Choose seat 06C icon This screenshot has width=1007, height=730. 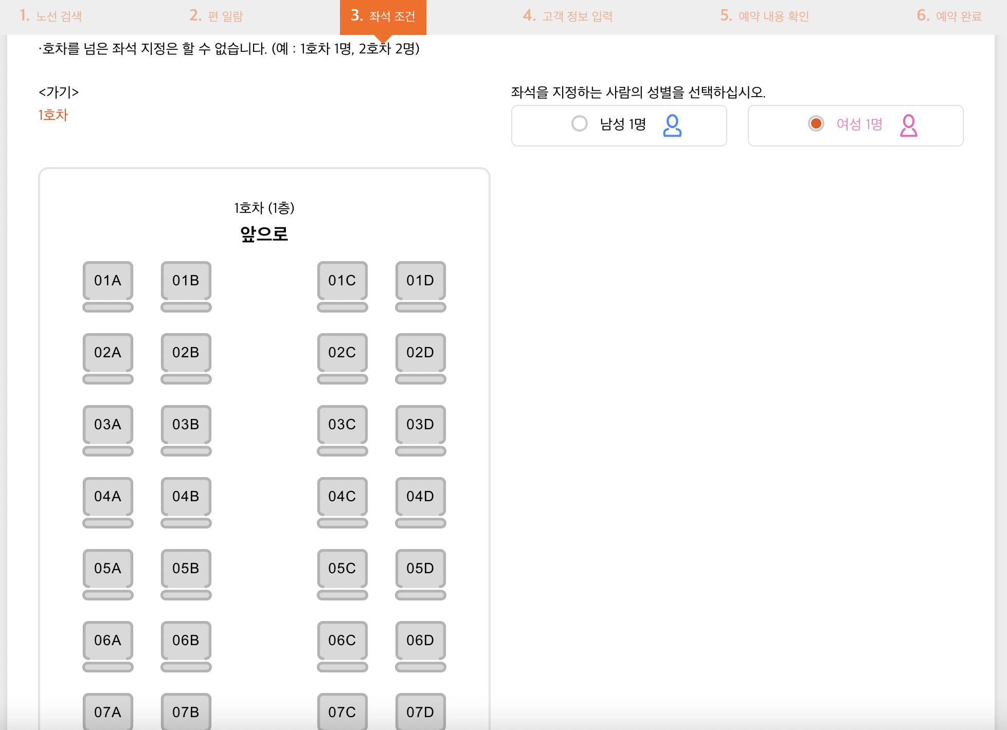click(x=342, y=641)
